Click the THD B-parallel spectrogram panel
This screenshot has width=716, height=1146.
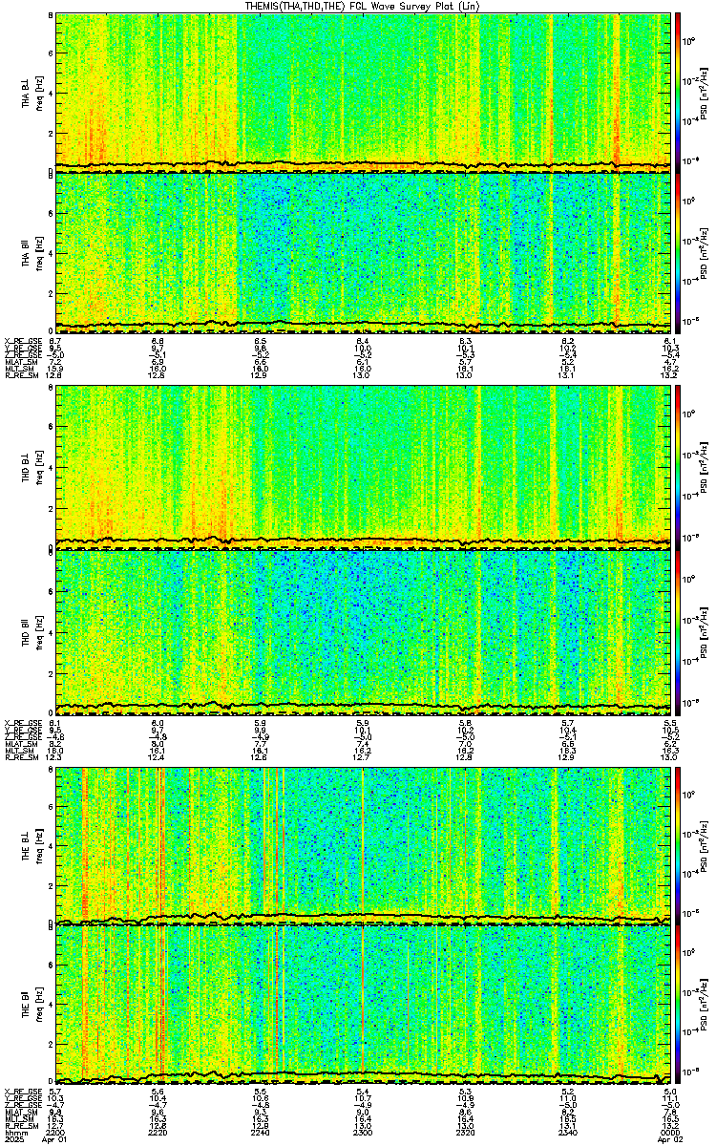tap(364, 631)
